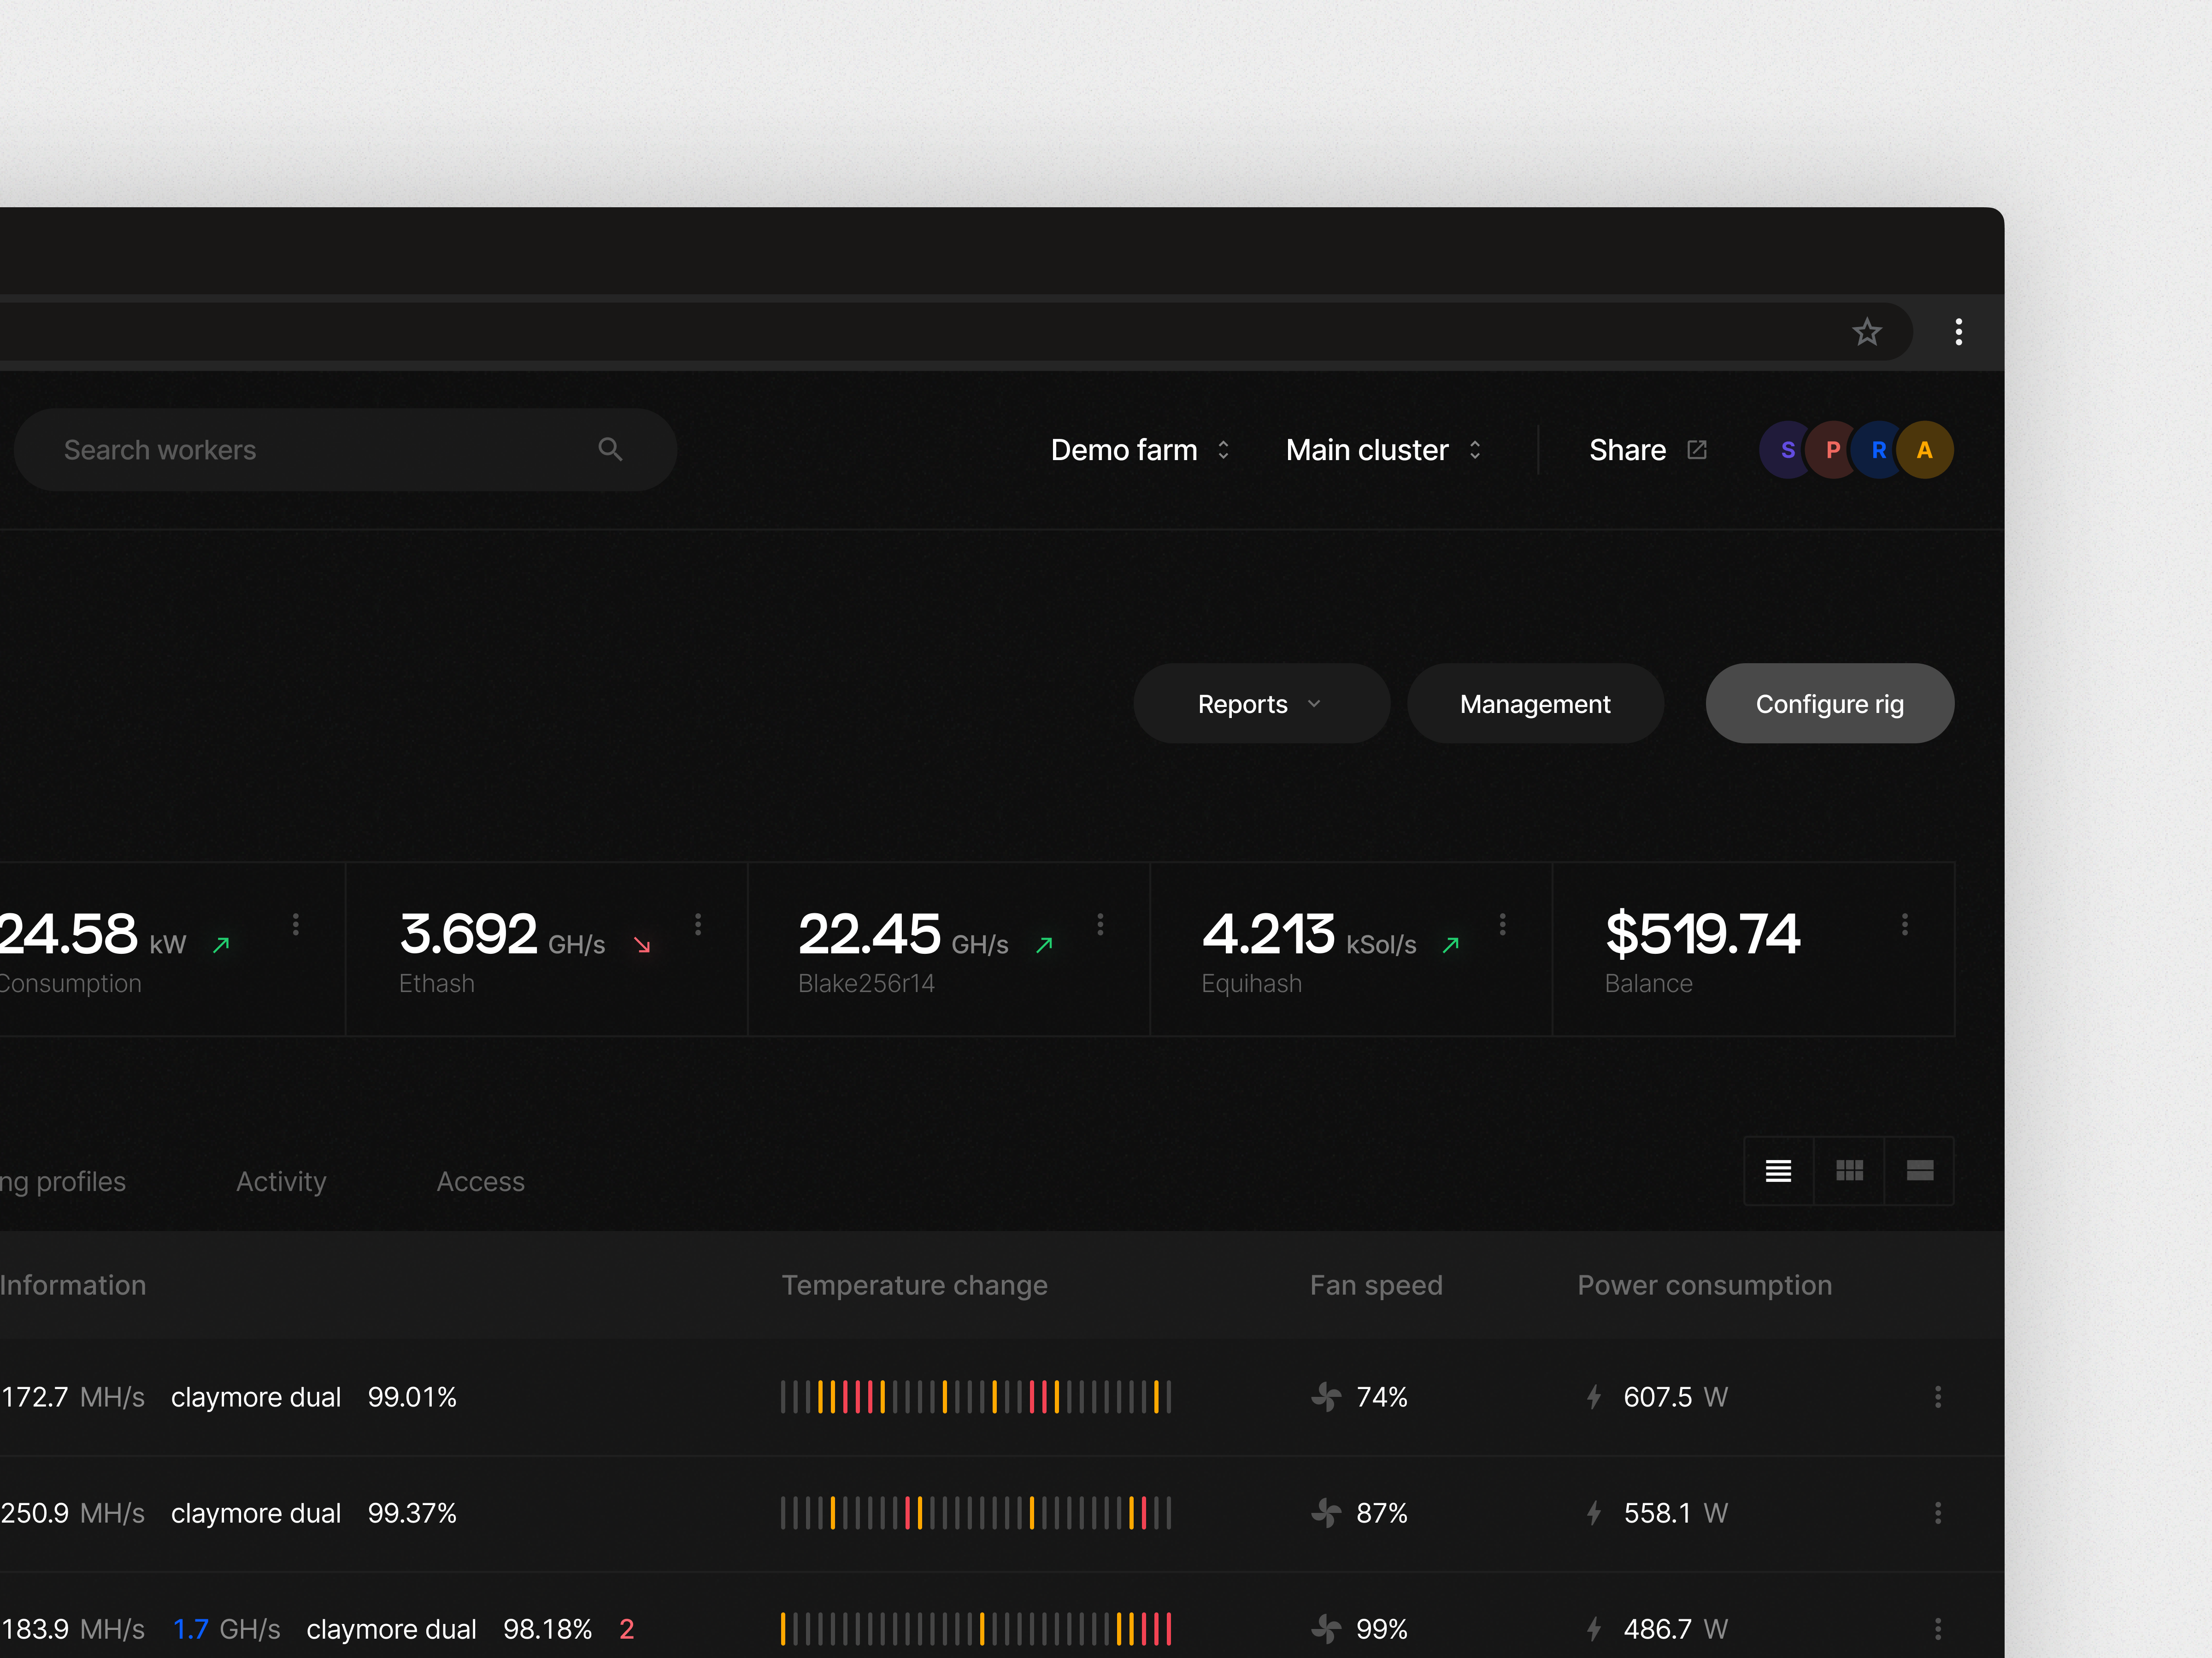Open kebab menu on the $519.74 Balance card
Screen dimensions: 2212x1658
tap(1905, 924)
